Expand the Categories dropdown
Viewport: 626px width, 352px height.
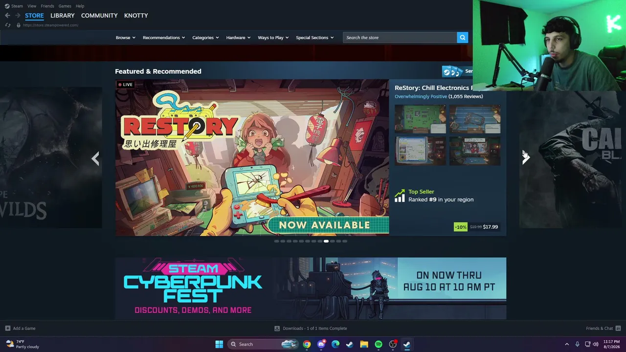205,38
